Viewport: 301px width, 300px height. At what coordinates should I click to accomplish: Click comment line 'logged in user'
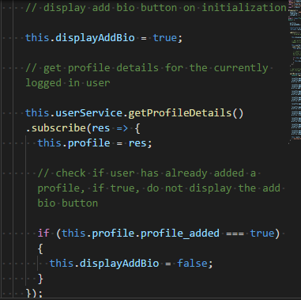point(68,83)
